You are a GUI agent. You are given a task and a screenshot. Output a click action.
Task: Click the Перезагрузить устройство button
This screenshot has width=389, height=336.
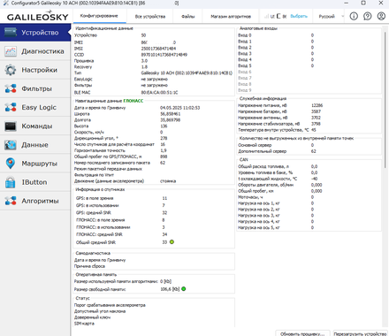click(360, 333)
